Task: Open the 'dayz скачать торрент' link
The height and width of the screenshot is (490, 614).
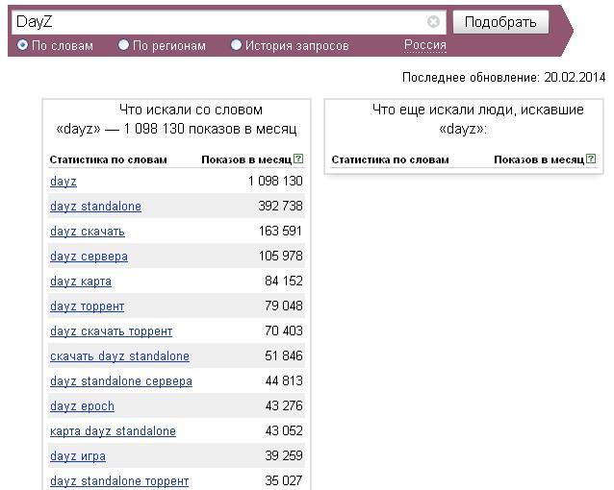Action: click(x=112, y=331)
